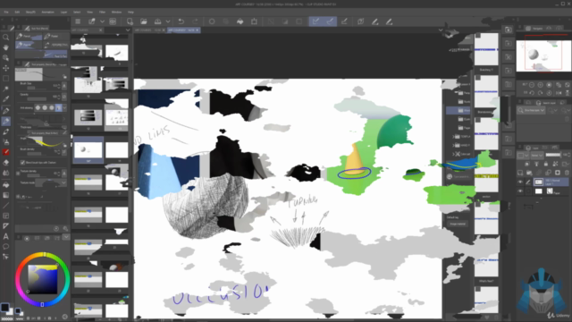572x322 pixels.
Task: Select the highlighted fourth anti-aliasing option
Action: [x=58, y=107]
